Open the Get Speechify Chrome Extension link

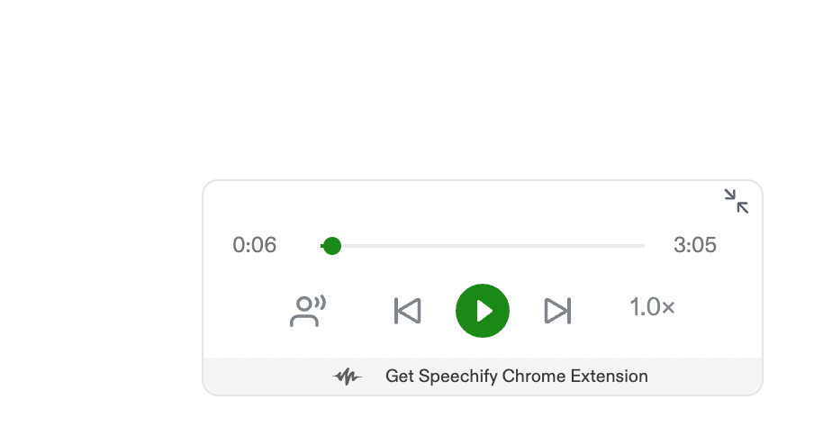click(x=516, y=377)
